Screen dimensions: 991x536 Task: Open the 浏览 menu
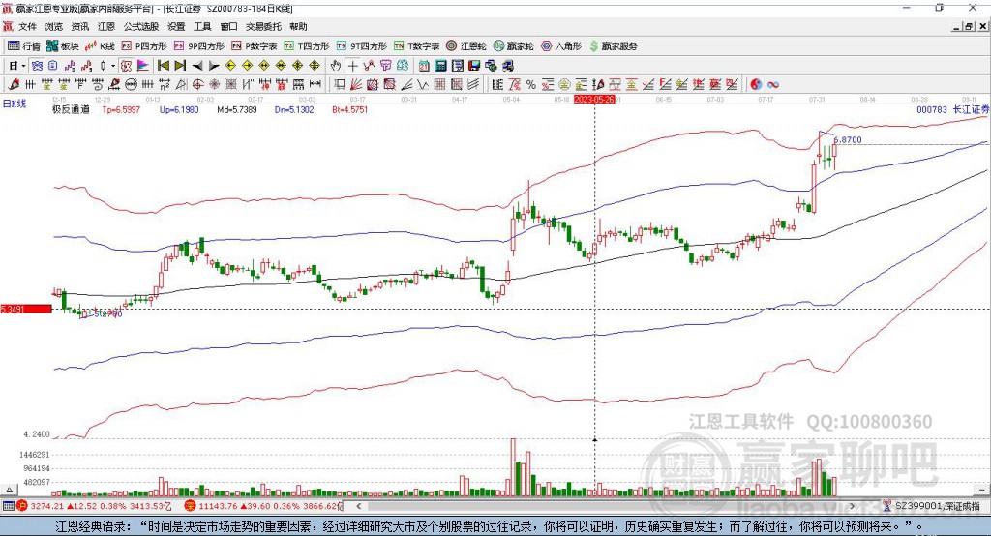point(54,26)
